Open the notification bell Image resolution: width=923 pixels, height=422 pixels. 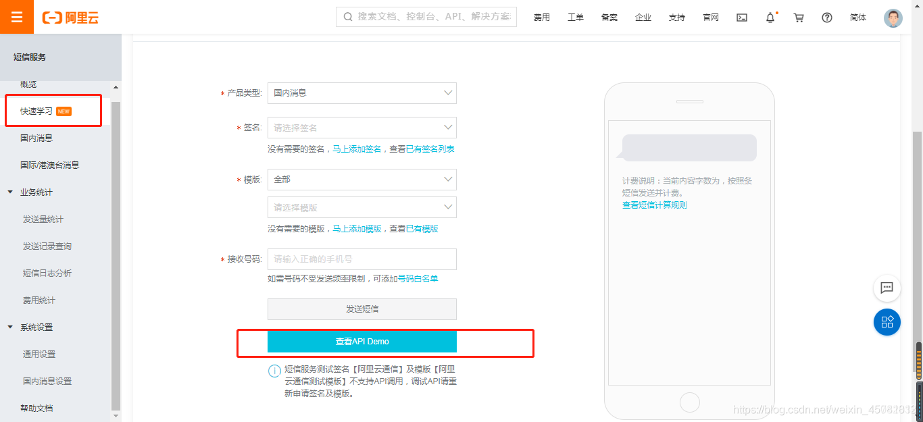pos(770,18)
